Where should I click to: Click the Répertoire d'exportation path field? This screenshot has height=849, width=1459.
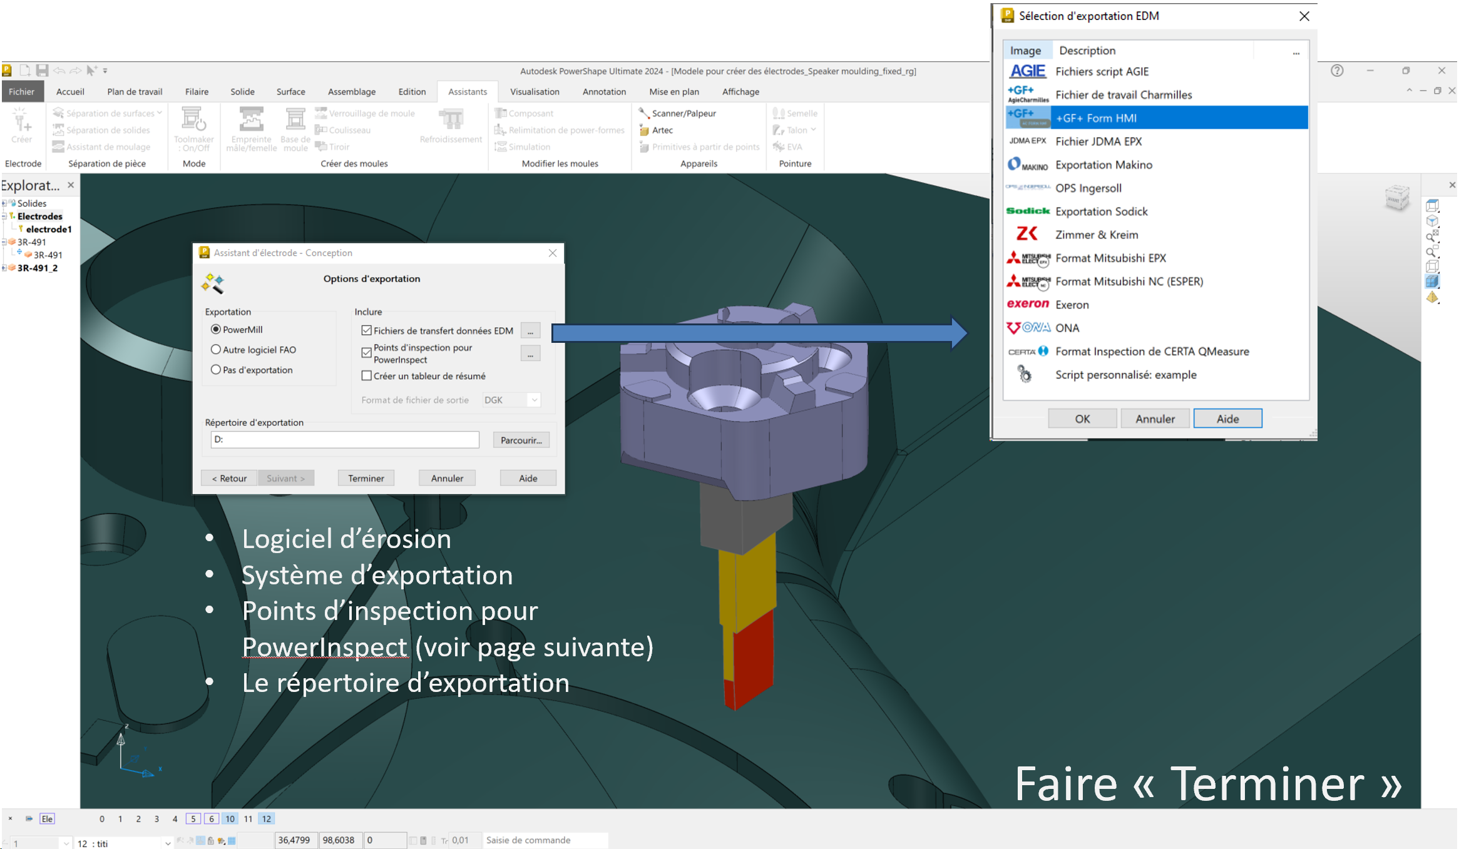[345, 439]
